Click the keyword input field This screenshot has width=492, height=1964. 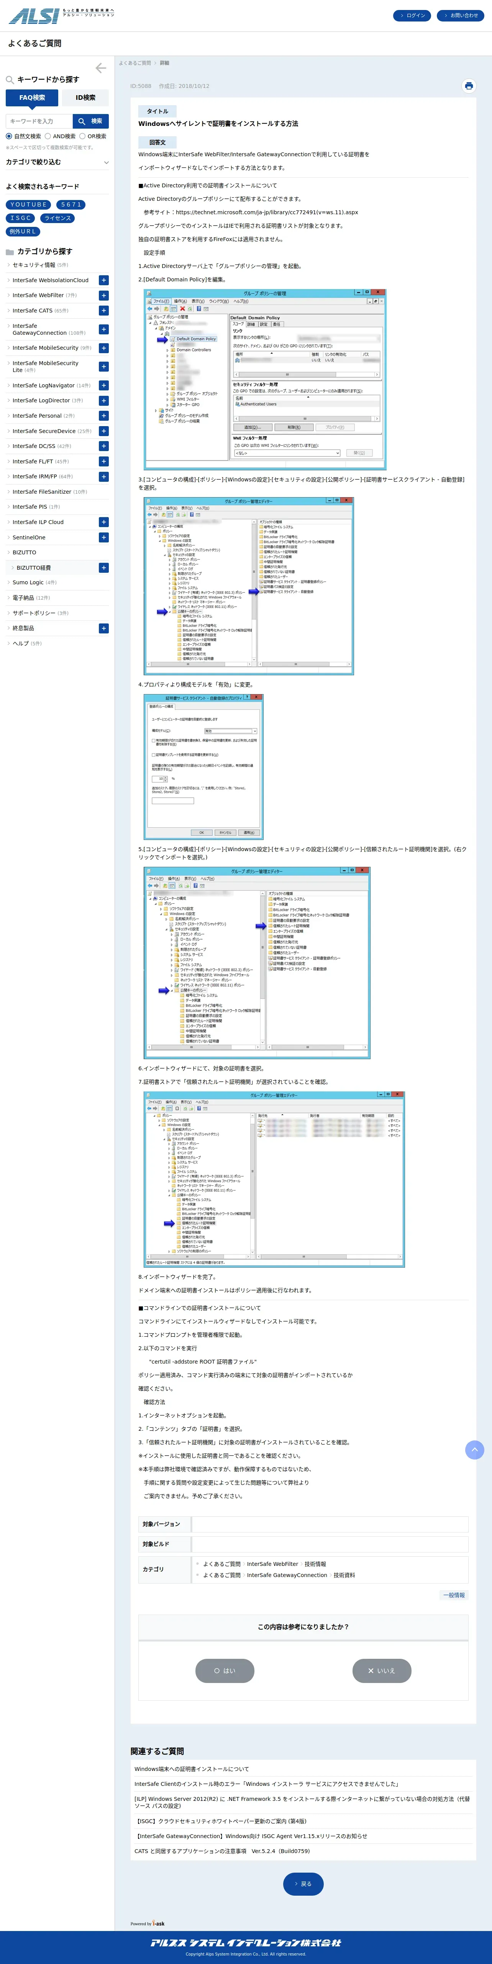coord(39,121)
